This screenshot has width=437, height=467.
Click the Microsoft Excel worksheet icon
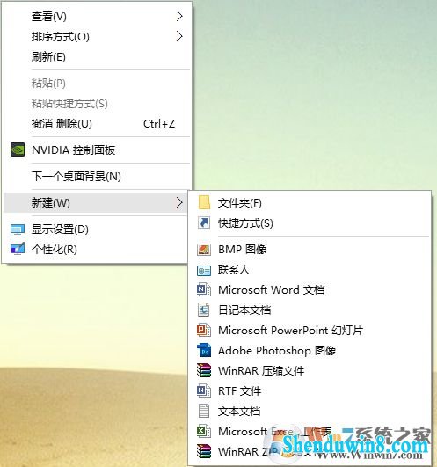click(204, 431)
